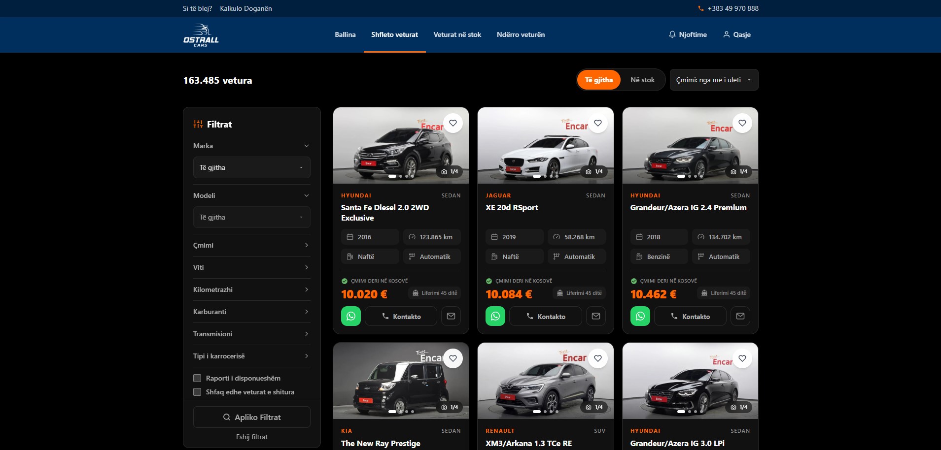The image size is (941, 450).
Task: Open photo counter 1/4 on Jaguar image
Action: point(594,172)
